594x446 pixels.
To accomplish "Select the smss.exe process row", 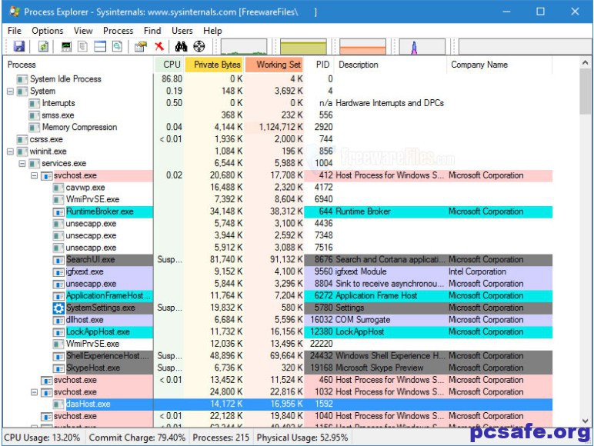I will point(278,115).
